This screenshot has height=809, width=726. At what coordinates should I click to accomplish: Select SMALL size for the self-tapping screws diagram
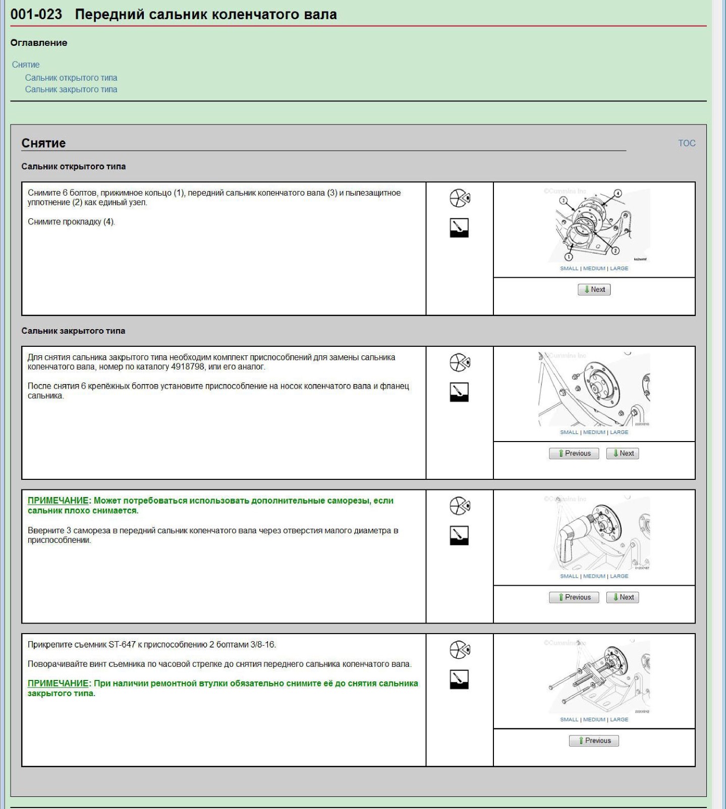[569, 576]
